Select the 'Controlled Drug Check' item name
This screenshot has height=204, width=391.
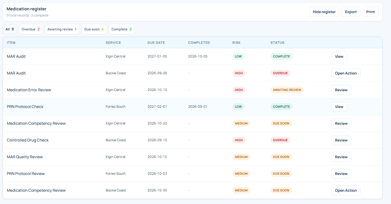click(28, 140)
